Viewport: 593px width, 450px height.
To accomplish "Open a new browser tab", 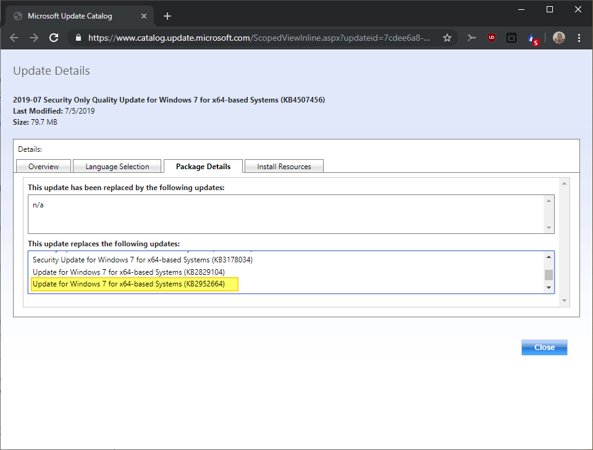I will click(167, 16).
